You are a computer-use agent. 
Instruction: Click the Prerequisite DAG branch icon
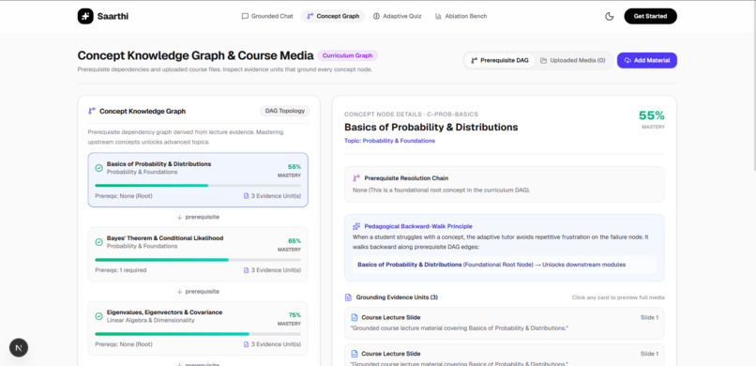[474, 60]
